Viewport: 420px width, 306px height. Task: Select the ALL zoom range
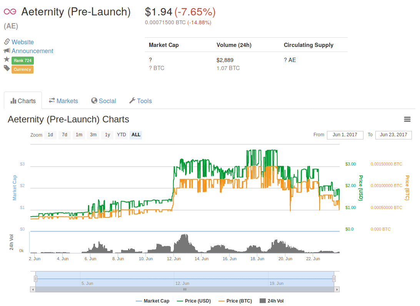(136, 135)
